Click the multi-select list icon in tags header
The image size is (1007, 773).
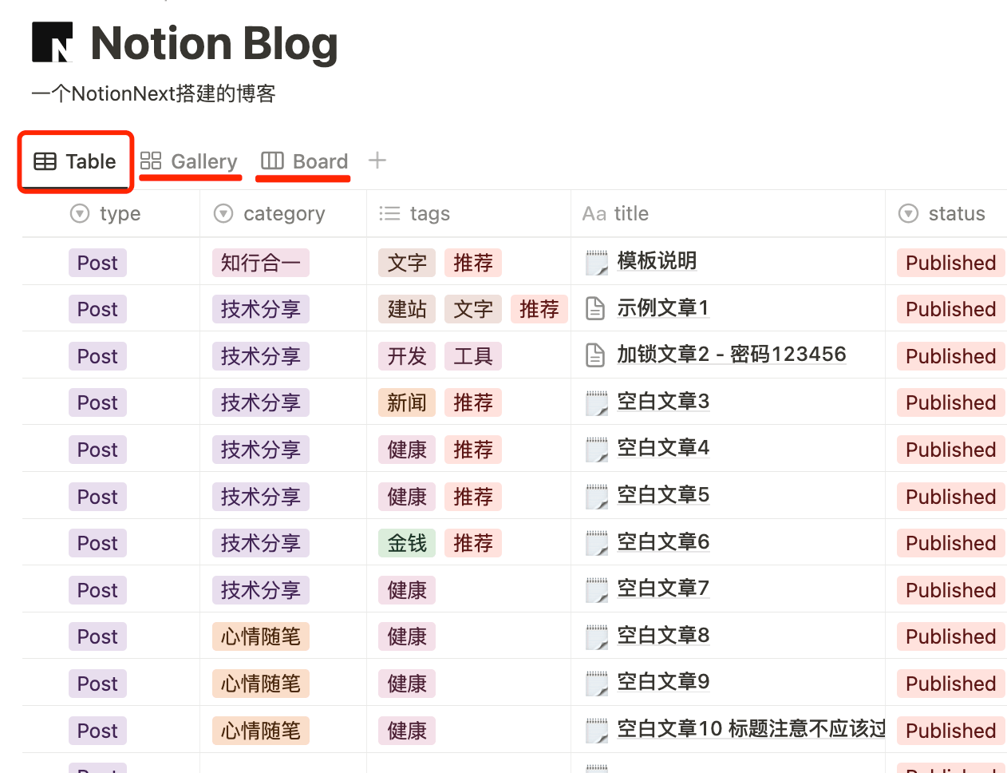(389, 213)
